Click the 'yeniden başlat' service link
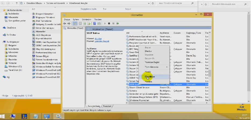The width and height of the screenshot is (251, 120). point(102,41)
